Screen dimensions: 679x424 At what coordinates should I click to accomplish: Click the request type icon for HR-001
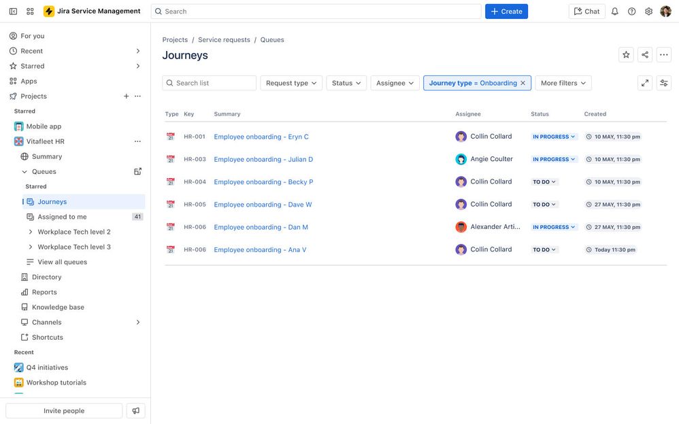(x=171, y=137)
